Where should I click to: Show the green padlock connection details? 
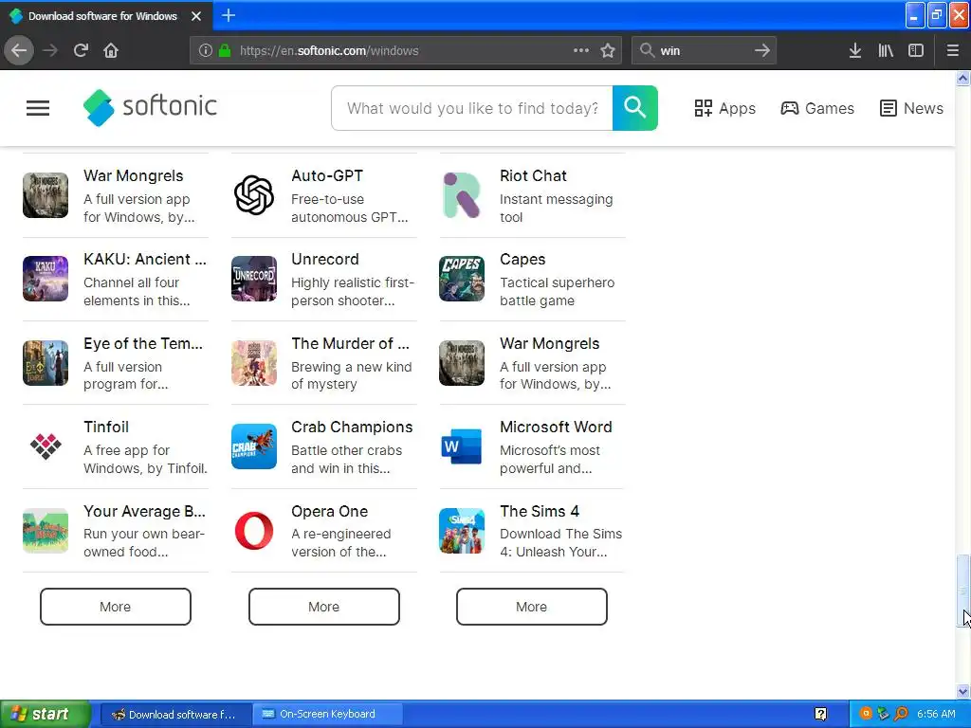coord(225,51)
